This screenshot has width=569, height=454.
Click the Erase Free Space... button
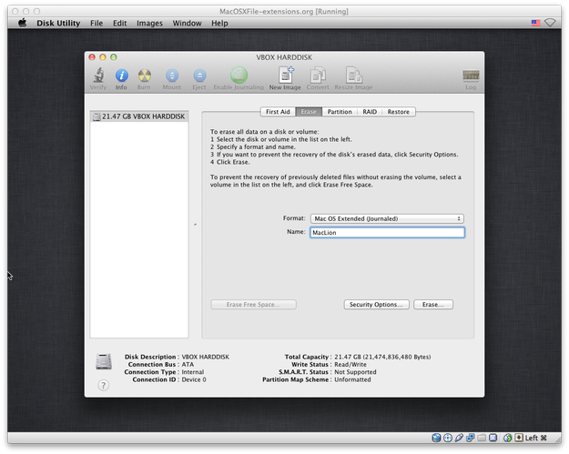pos(253,305)
